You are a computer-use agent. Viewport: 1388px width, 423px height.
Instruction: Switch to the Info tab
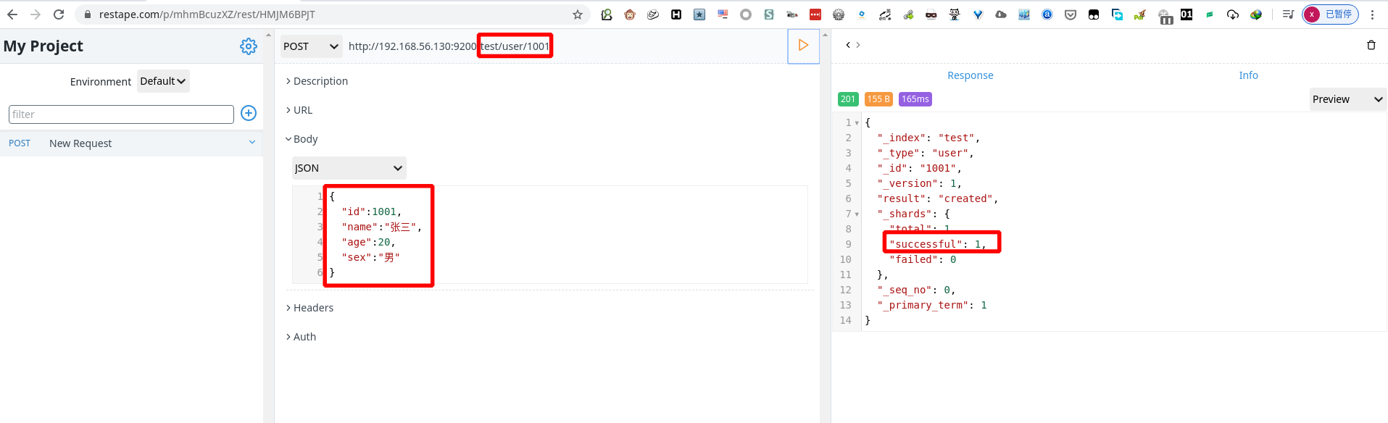pyautogui.click(x=1248, y=75)
